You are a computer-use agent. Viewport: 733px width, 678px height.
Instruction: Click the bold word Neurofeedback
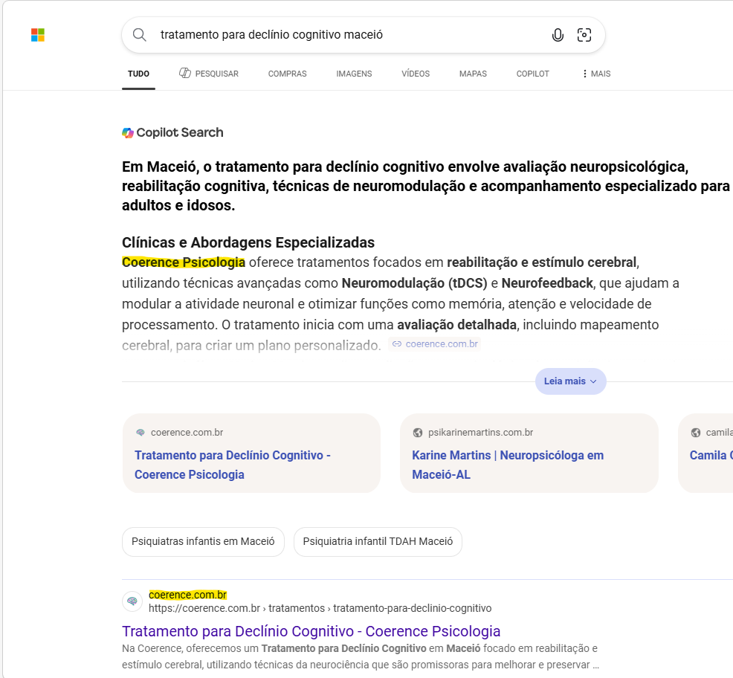[547, 283]
